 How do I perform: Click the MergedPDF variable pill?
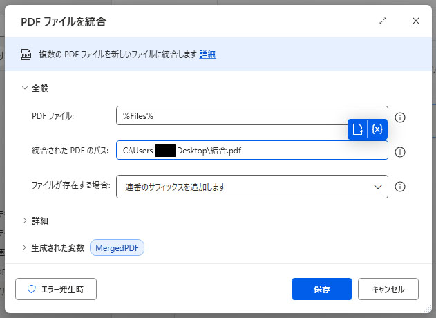click(x=117, y=247)
